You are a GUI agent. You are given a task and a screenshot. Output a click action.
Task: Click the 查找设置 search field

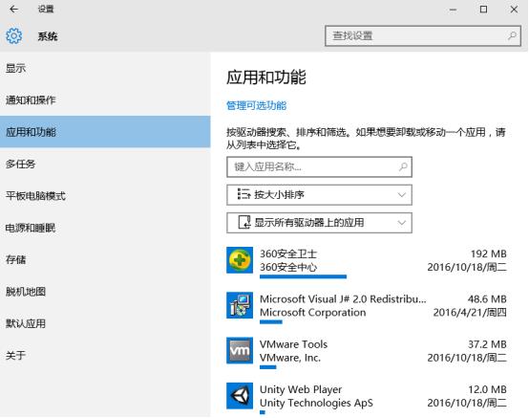click(423, 35)
